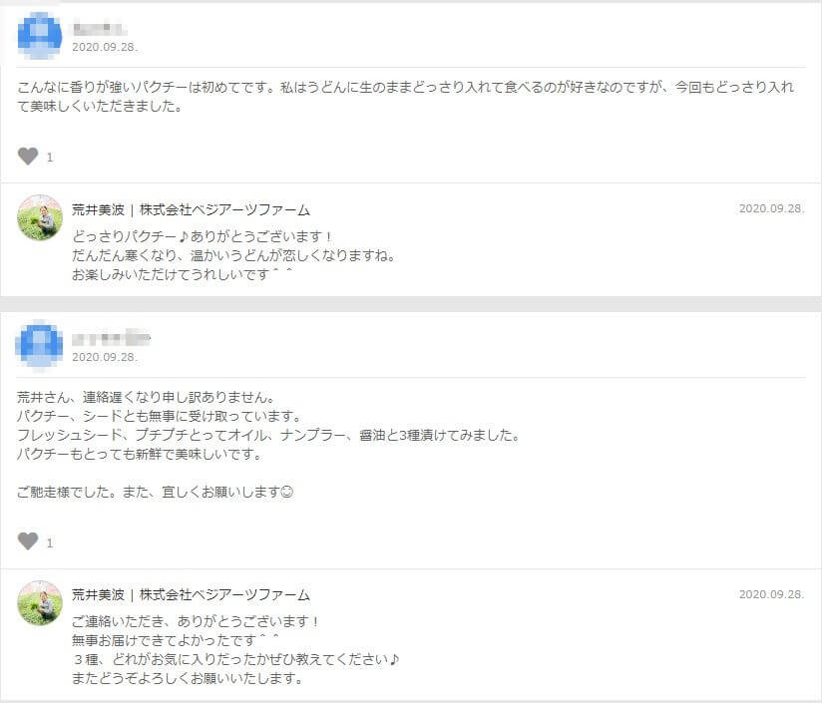Click the date under the first reviewer's name
822x703 pixels.
point(105,47)
